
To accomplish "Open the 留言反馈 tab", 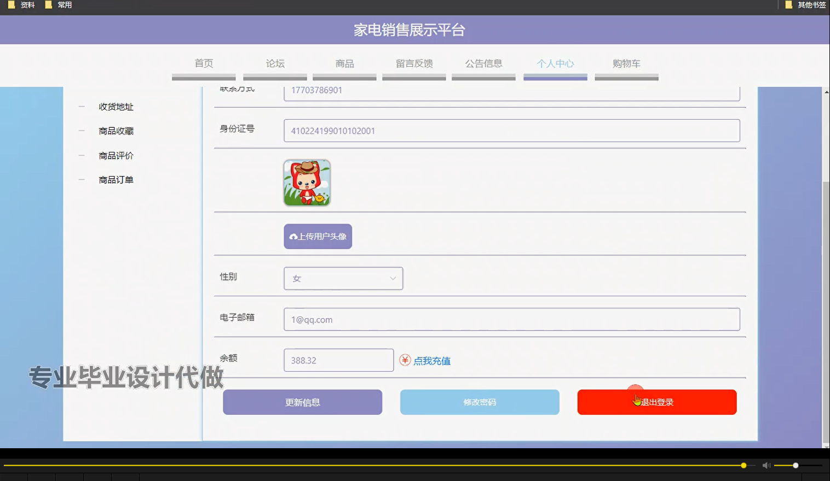I will [x=414, y=63].
